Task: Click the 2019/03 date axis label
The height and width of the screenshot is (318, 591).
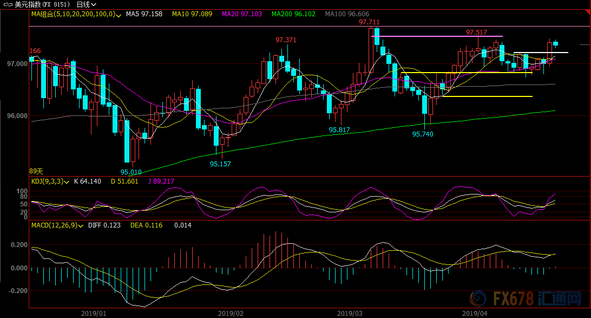Action: 350,314
